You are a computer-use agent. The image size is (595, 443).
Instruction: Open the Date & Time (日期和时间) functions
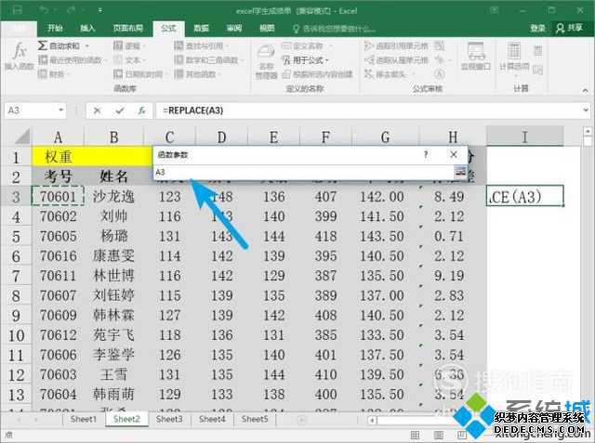(x=140, y=74)
